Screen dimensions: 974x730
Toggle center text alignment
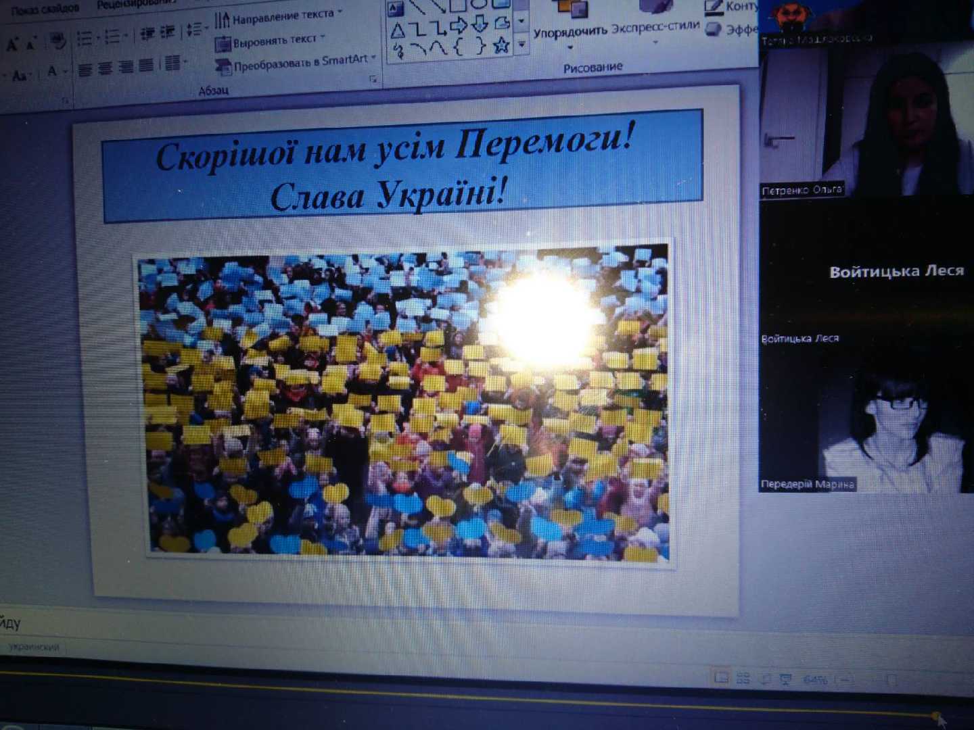(105, 68)
